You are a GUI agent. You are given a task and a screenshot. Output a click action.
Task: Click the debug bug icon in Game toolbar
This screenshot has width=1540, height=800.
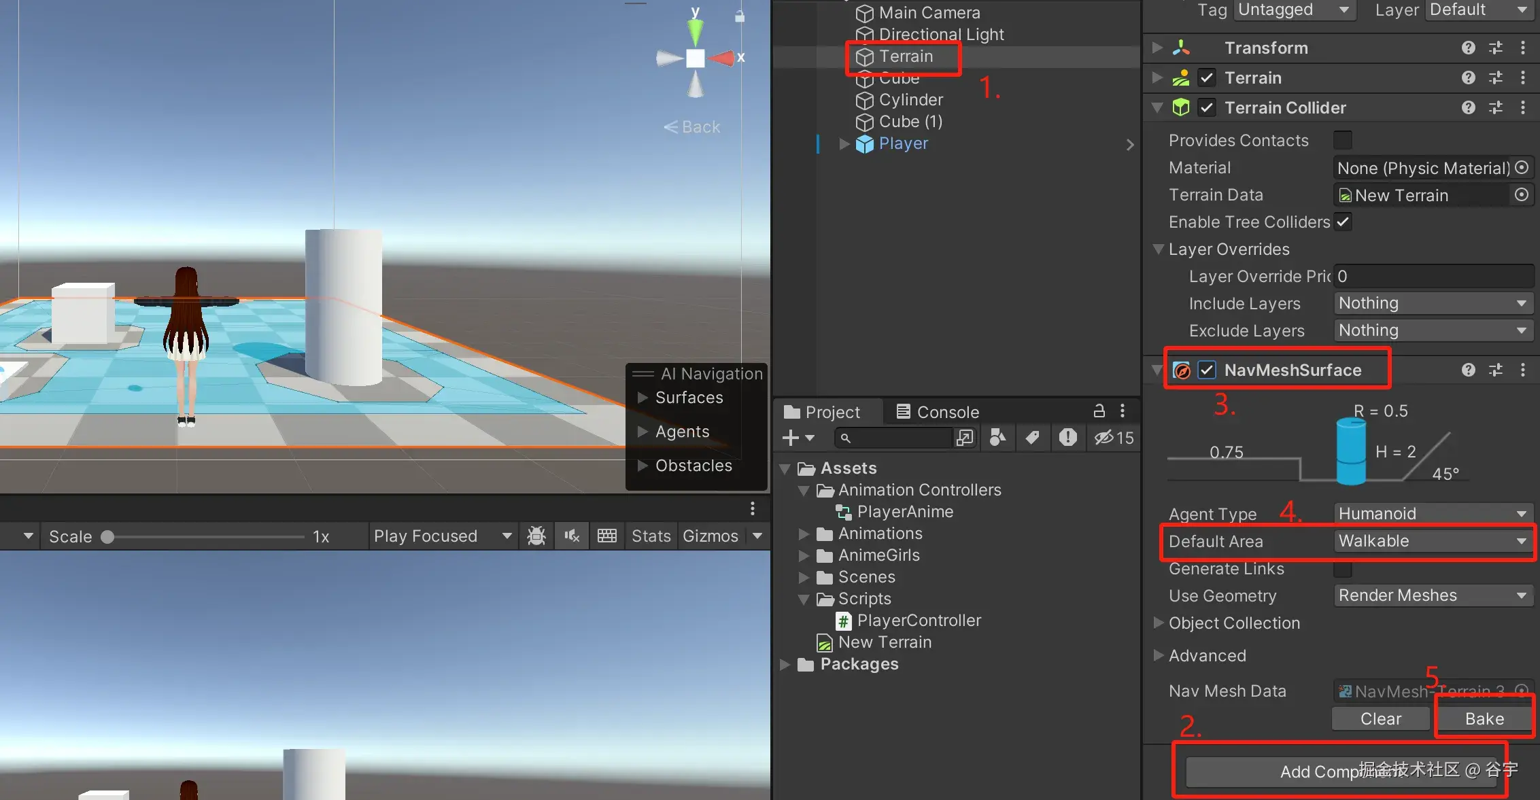[x=536, y=536]
